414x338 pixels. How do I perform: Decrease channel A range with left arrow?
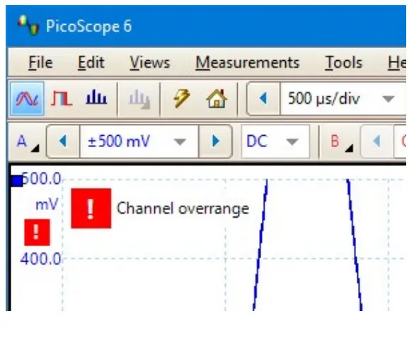pyautogui.click(x=63, y=141)
